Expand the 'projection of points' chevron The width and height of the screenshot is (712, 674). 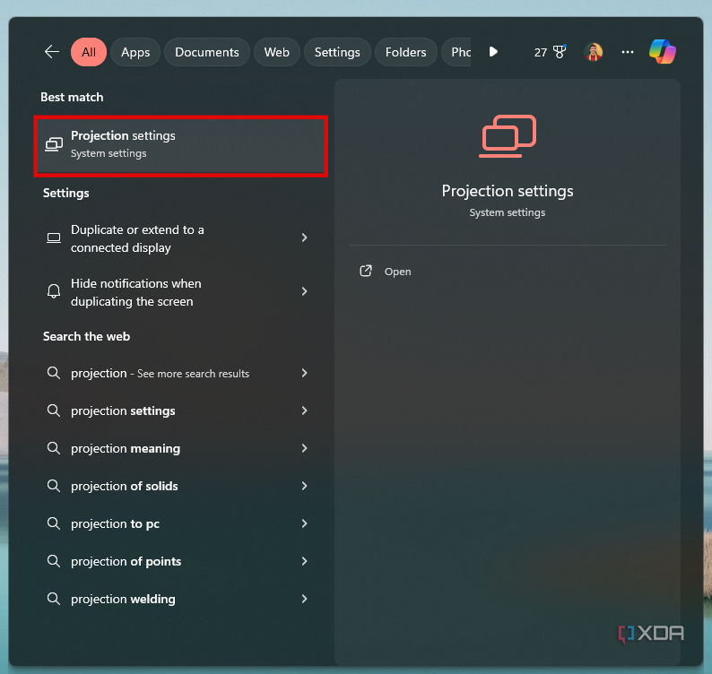304,561
